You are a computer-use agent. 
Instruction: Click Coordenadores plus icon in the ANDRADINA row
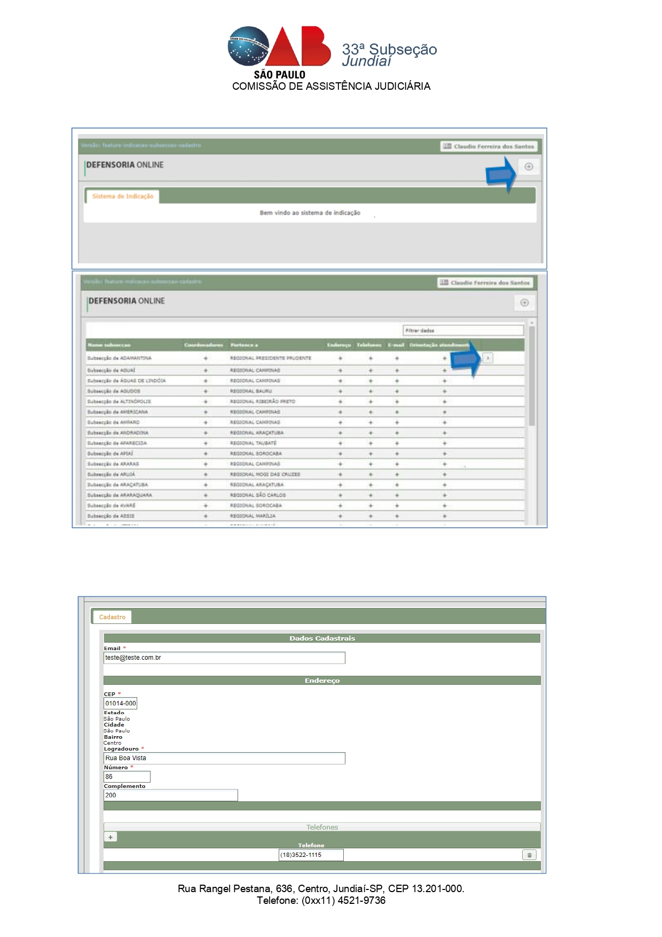coord(206,433)
